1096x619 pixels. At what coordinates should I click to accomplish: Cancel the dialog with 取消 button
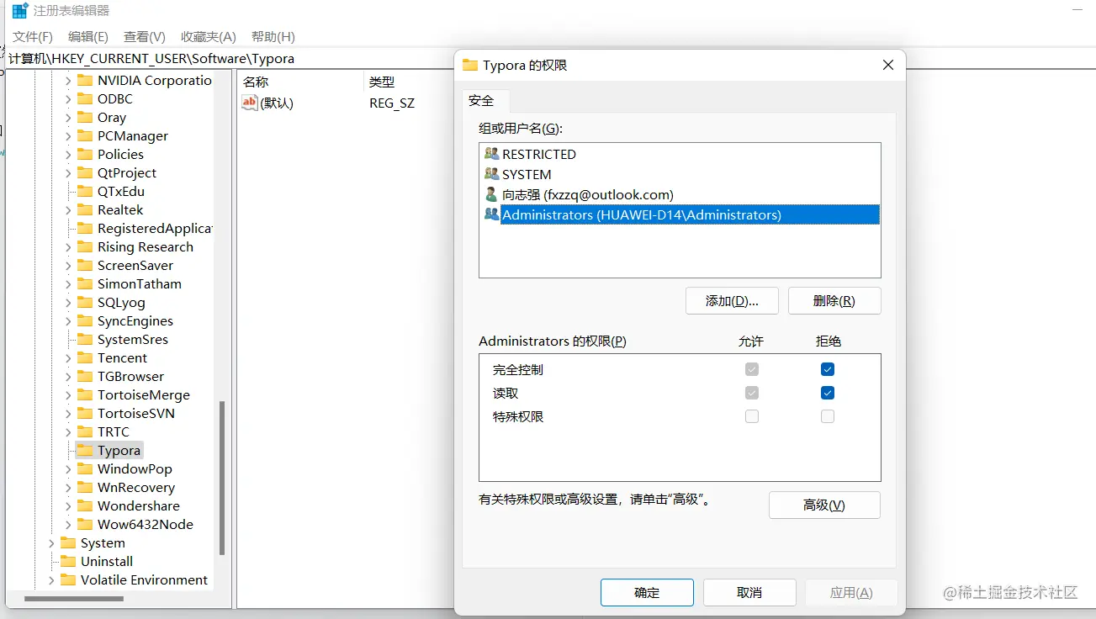coord(749,592)
